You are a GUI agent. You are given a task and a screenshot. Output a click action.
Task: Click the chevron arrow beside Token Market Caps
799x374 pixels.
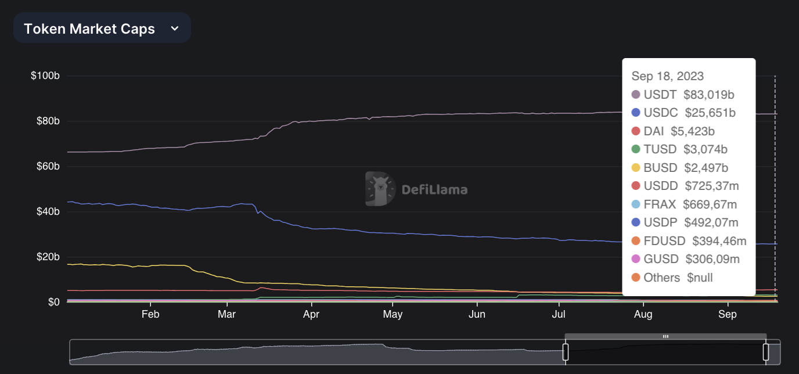175,28
